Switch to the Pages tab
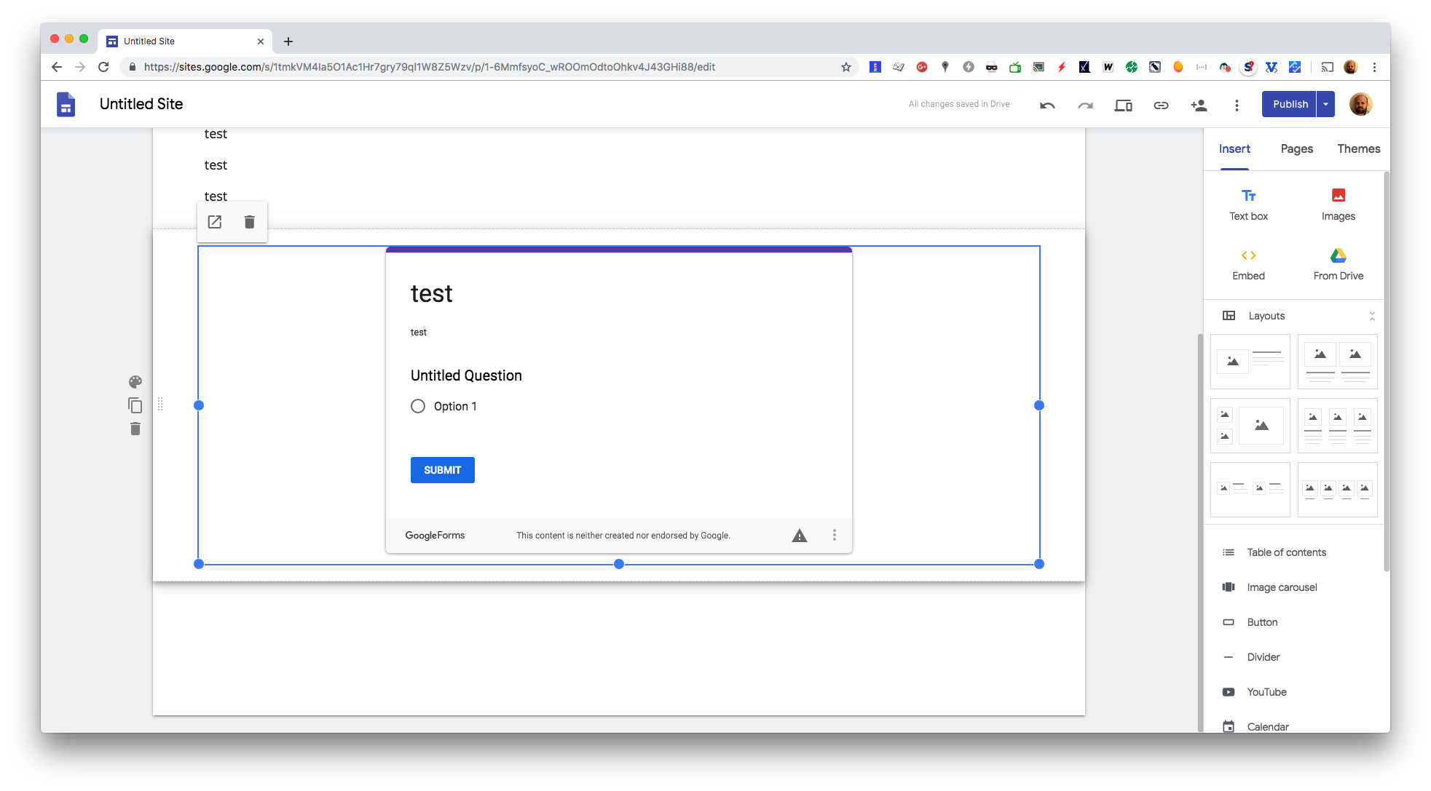Viewport: 1431px width, 791px height. click(1296, 148)
